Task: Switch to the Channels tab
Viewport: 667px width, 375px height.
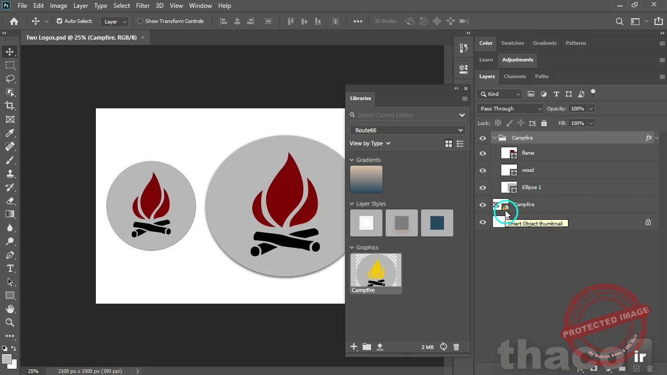Action: pyautogui.click(x=515, y=76)
